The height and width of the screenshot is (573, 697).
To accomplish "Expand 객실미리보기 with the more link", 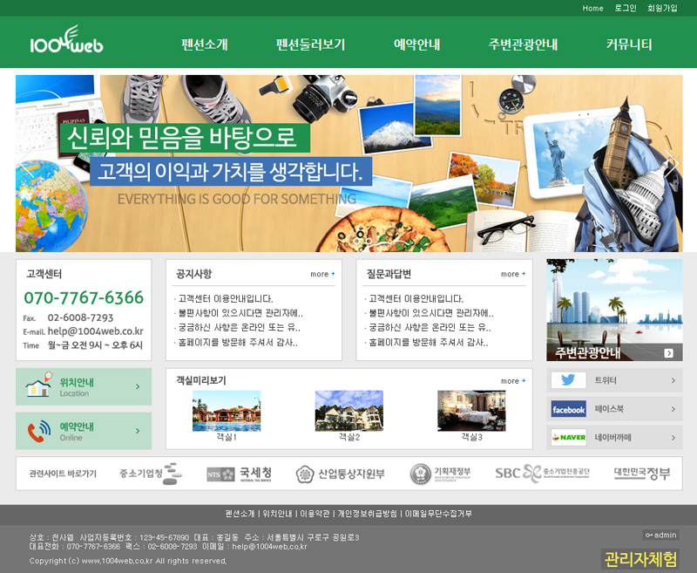I will pos(513,381).
